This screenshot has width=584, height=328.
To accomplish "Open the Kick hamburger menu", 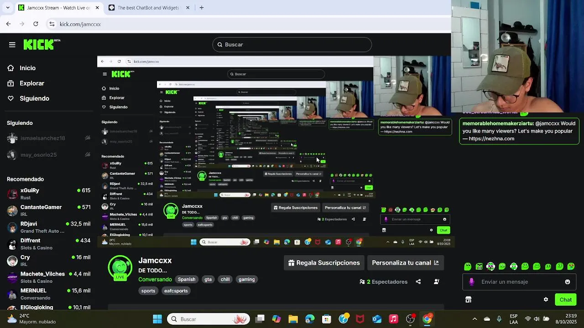I will pos(12,45).
